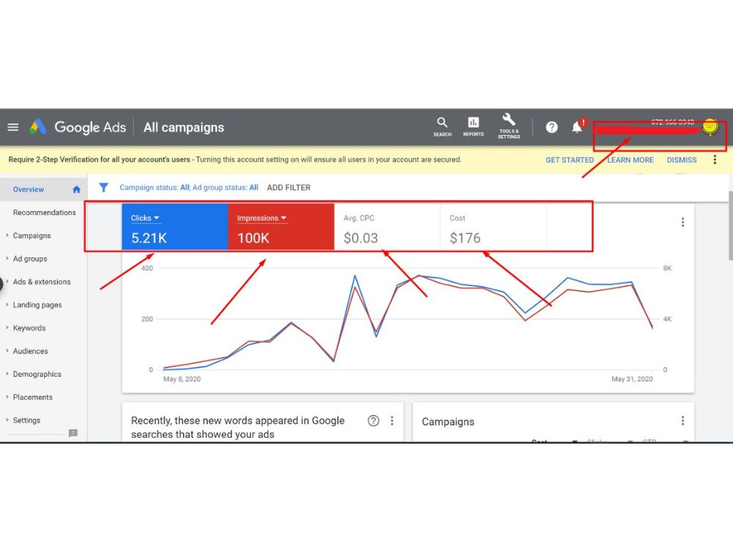The width and height of the screenshot is (733, 550).
Task: Open Campaigns in the sidebar
Action: click(x=32, y=235)
